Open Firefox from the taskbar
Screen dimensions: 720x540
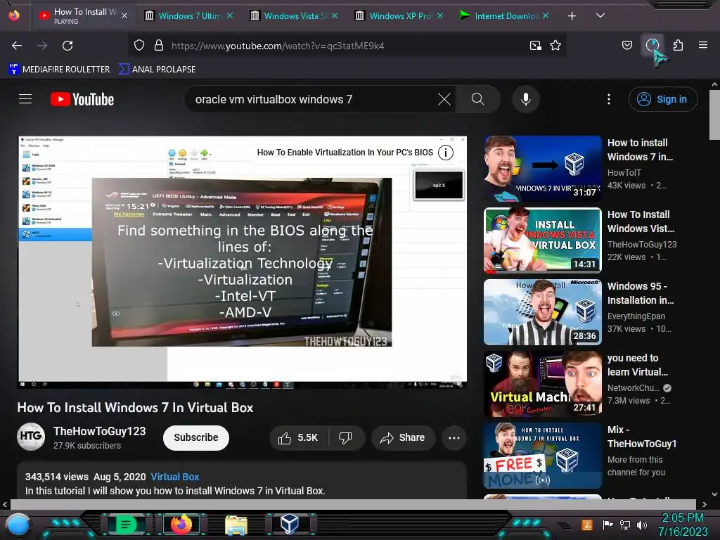click(181, 524)
